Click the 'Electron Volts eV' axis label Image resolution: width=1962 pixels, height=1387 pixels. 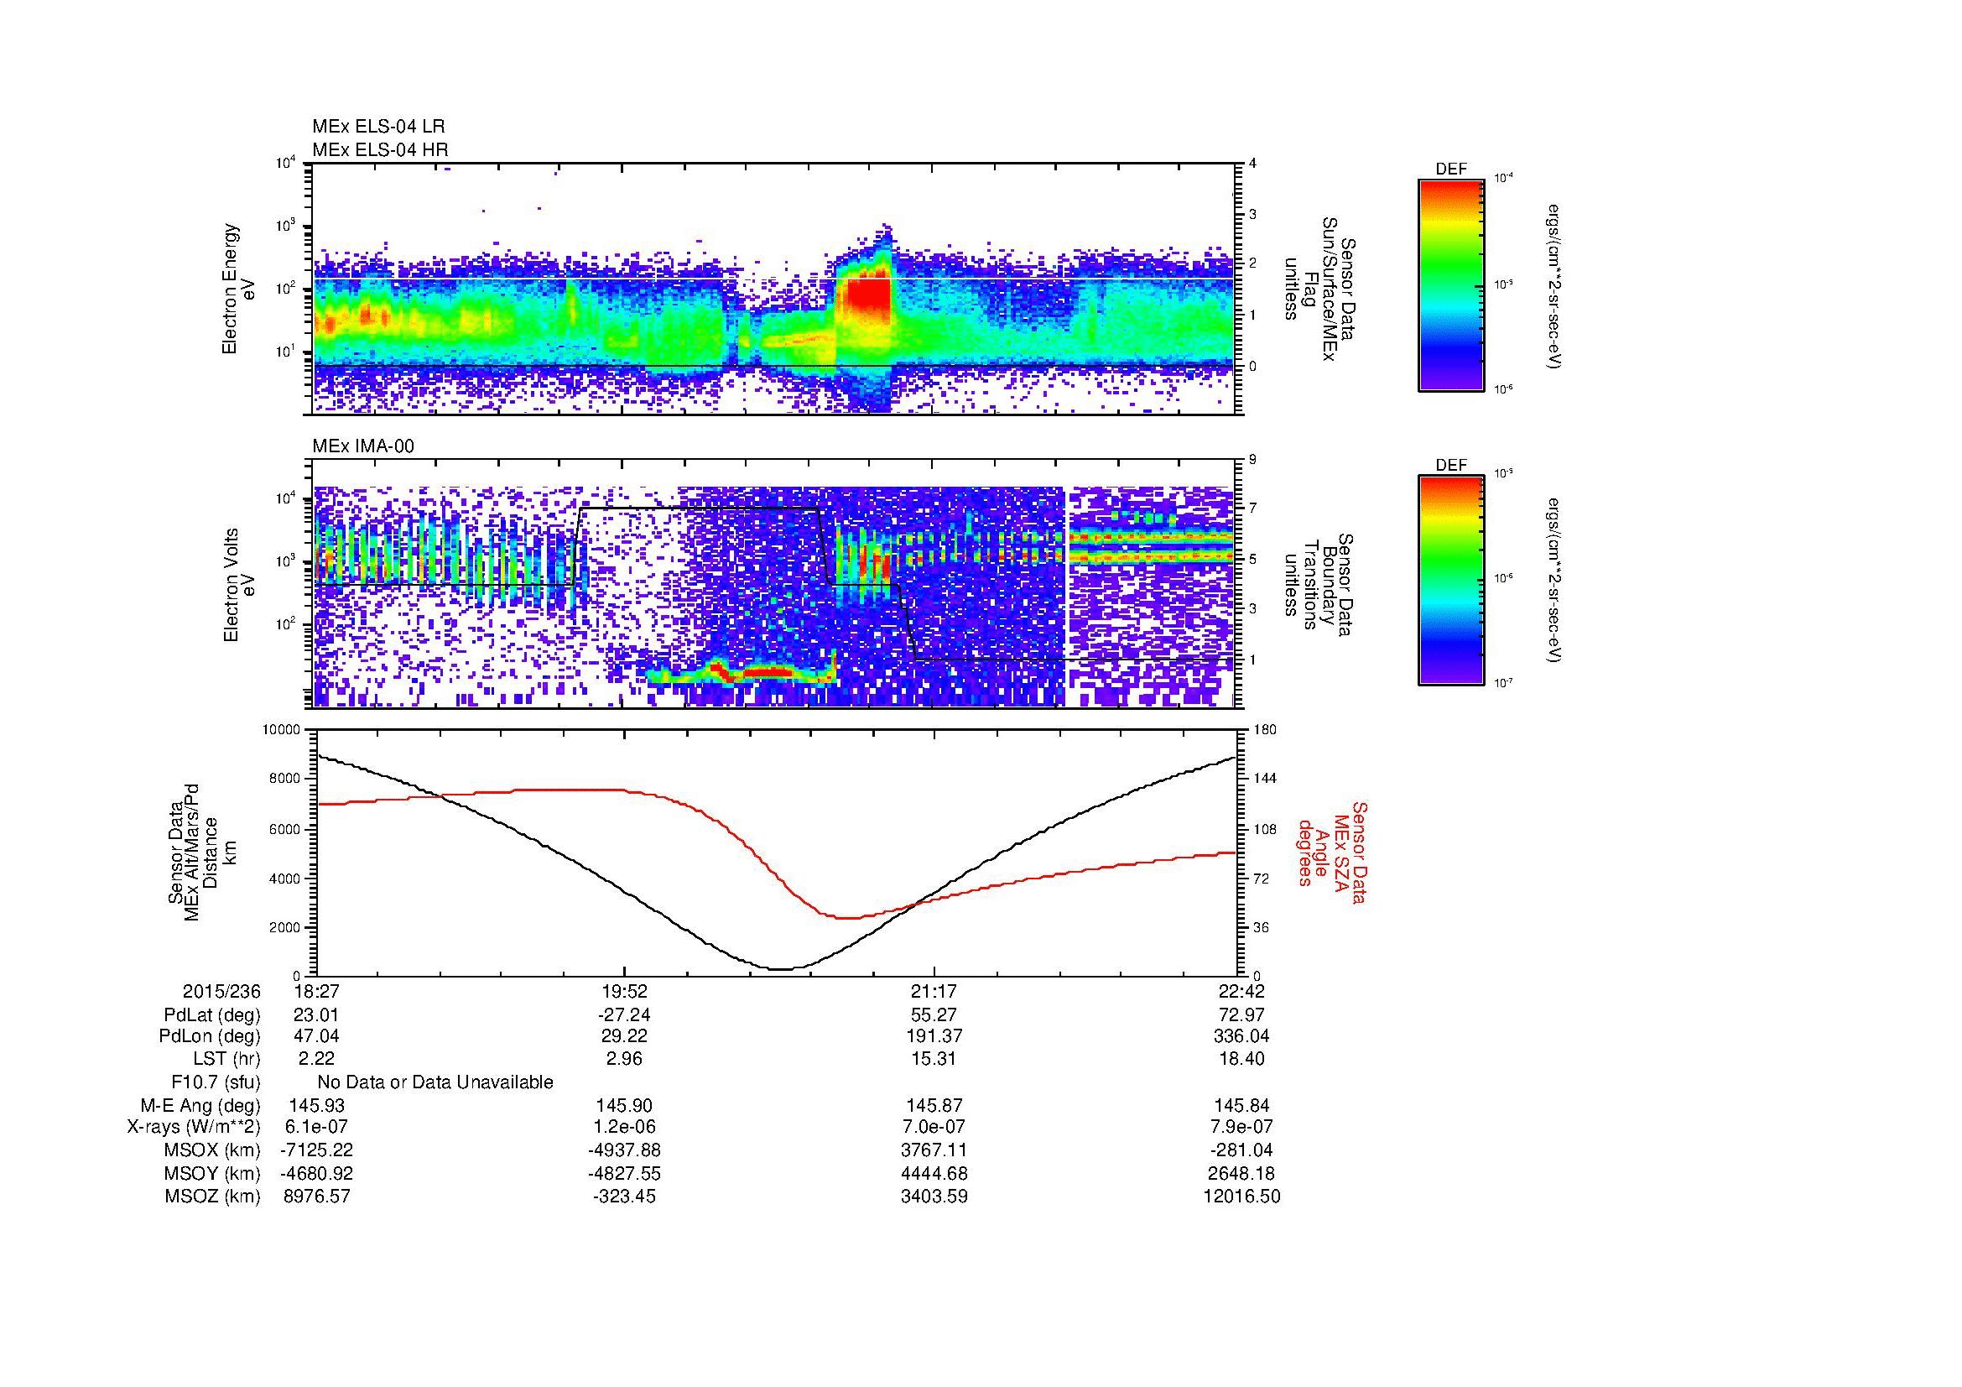(239, 585)
